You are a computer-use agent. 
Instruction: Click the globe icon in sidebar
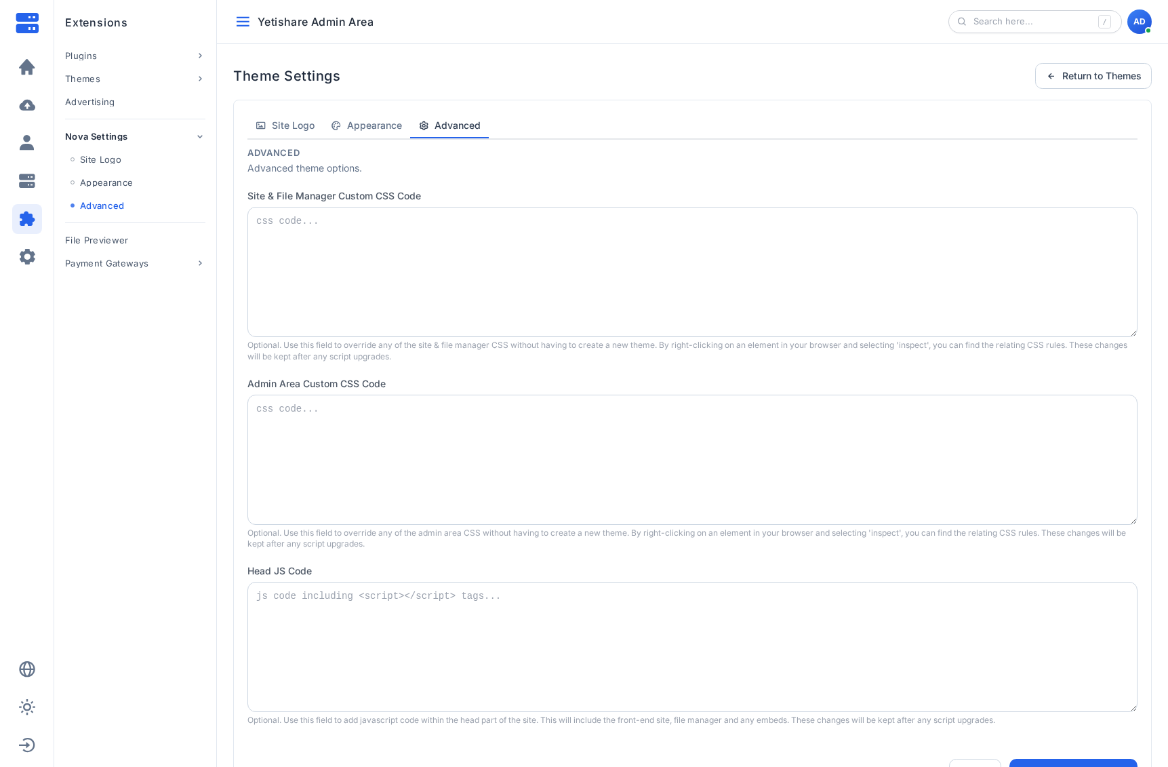[x=27, y=669]
